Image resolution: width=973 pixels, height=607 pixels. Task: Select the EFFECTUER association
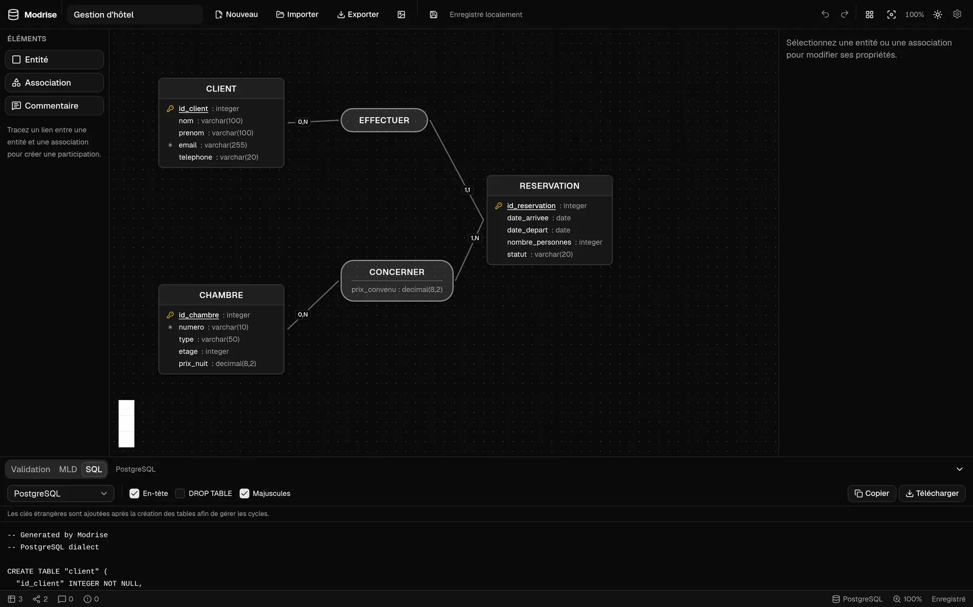384,120
